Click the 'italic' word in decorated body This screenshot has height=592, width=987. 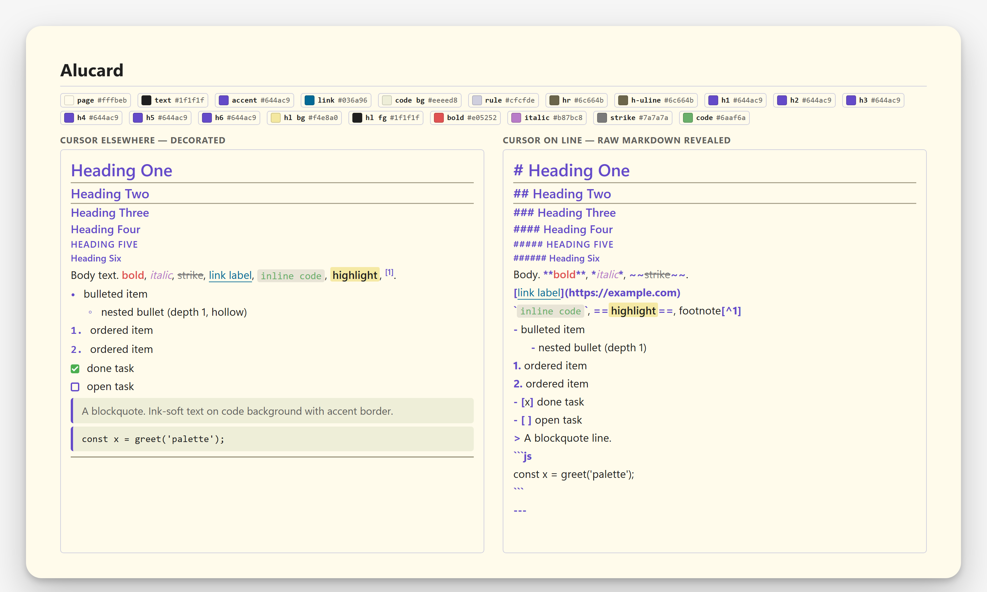pos(161,275)
